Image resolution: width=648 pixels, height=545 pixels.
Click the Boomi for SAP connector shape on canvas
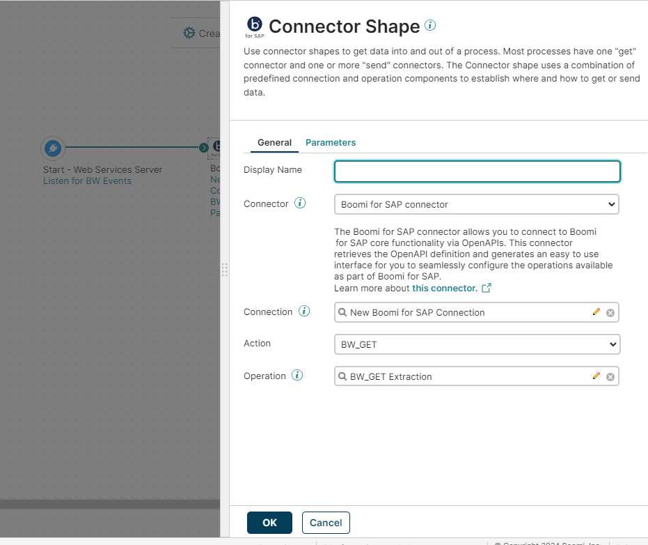click(216, 148)
